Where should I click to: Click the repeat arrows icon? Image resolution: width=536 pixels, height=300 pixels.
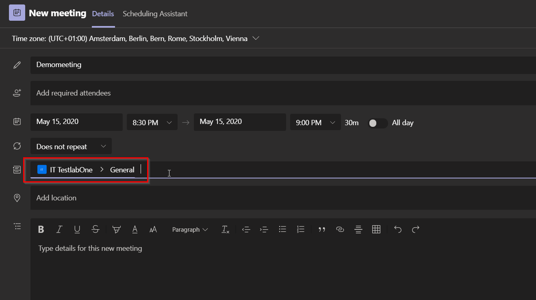coord(17,146)
